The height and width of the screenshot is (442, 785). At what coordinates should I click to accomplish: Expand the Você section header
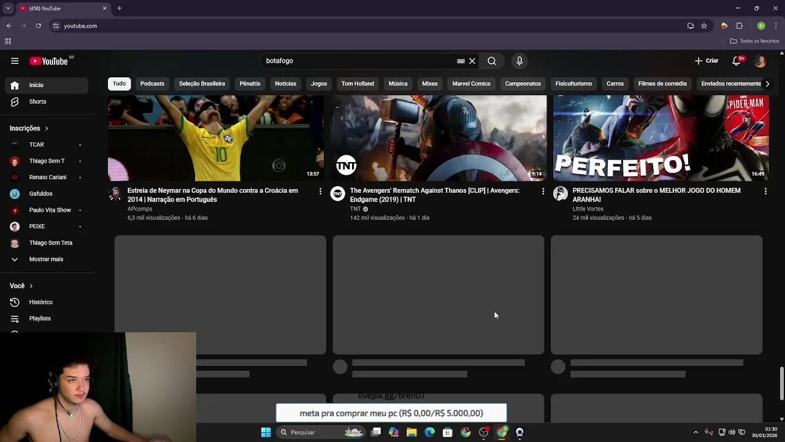tap(21, 286)
